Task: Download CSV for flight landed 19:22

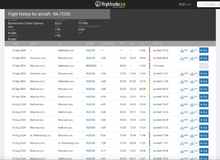Action: click(194, 50)
